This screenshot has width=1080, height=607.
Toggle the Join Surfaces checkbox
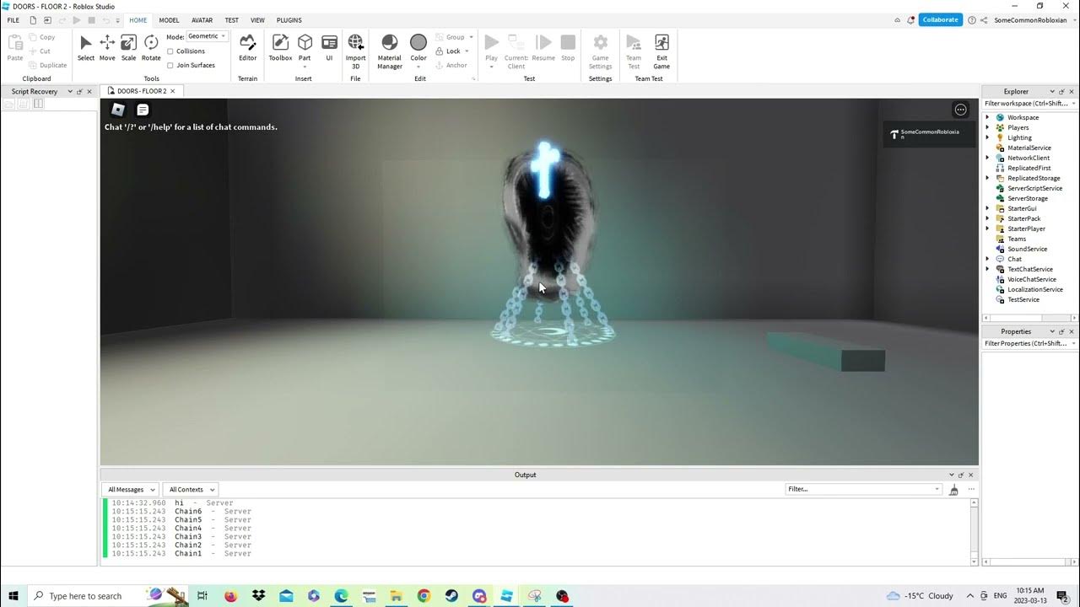170,65
